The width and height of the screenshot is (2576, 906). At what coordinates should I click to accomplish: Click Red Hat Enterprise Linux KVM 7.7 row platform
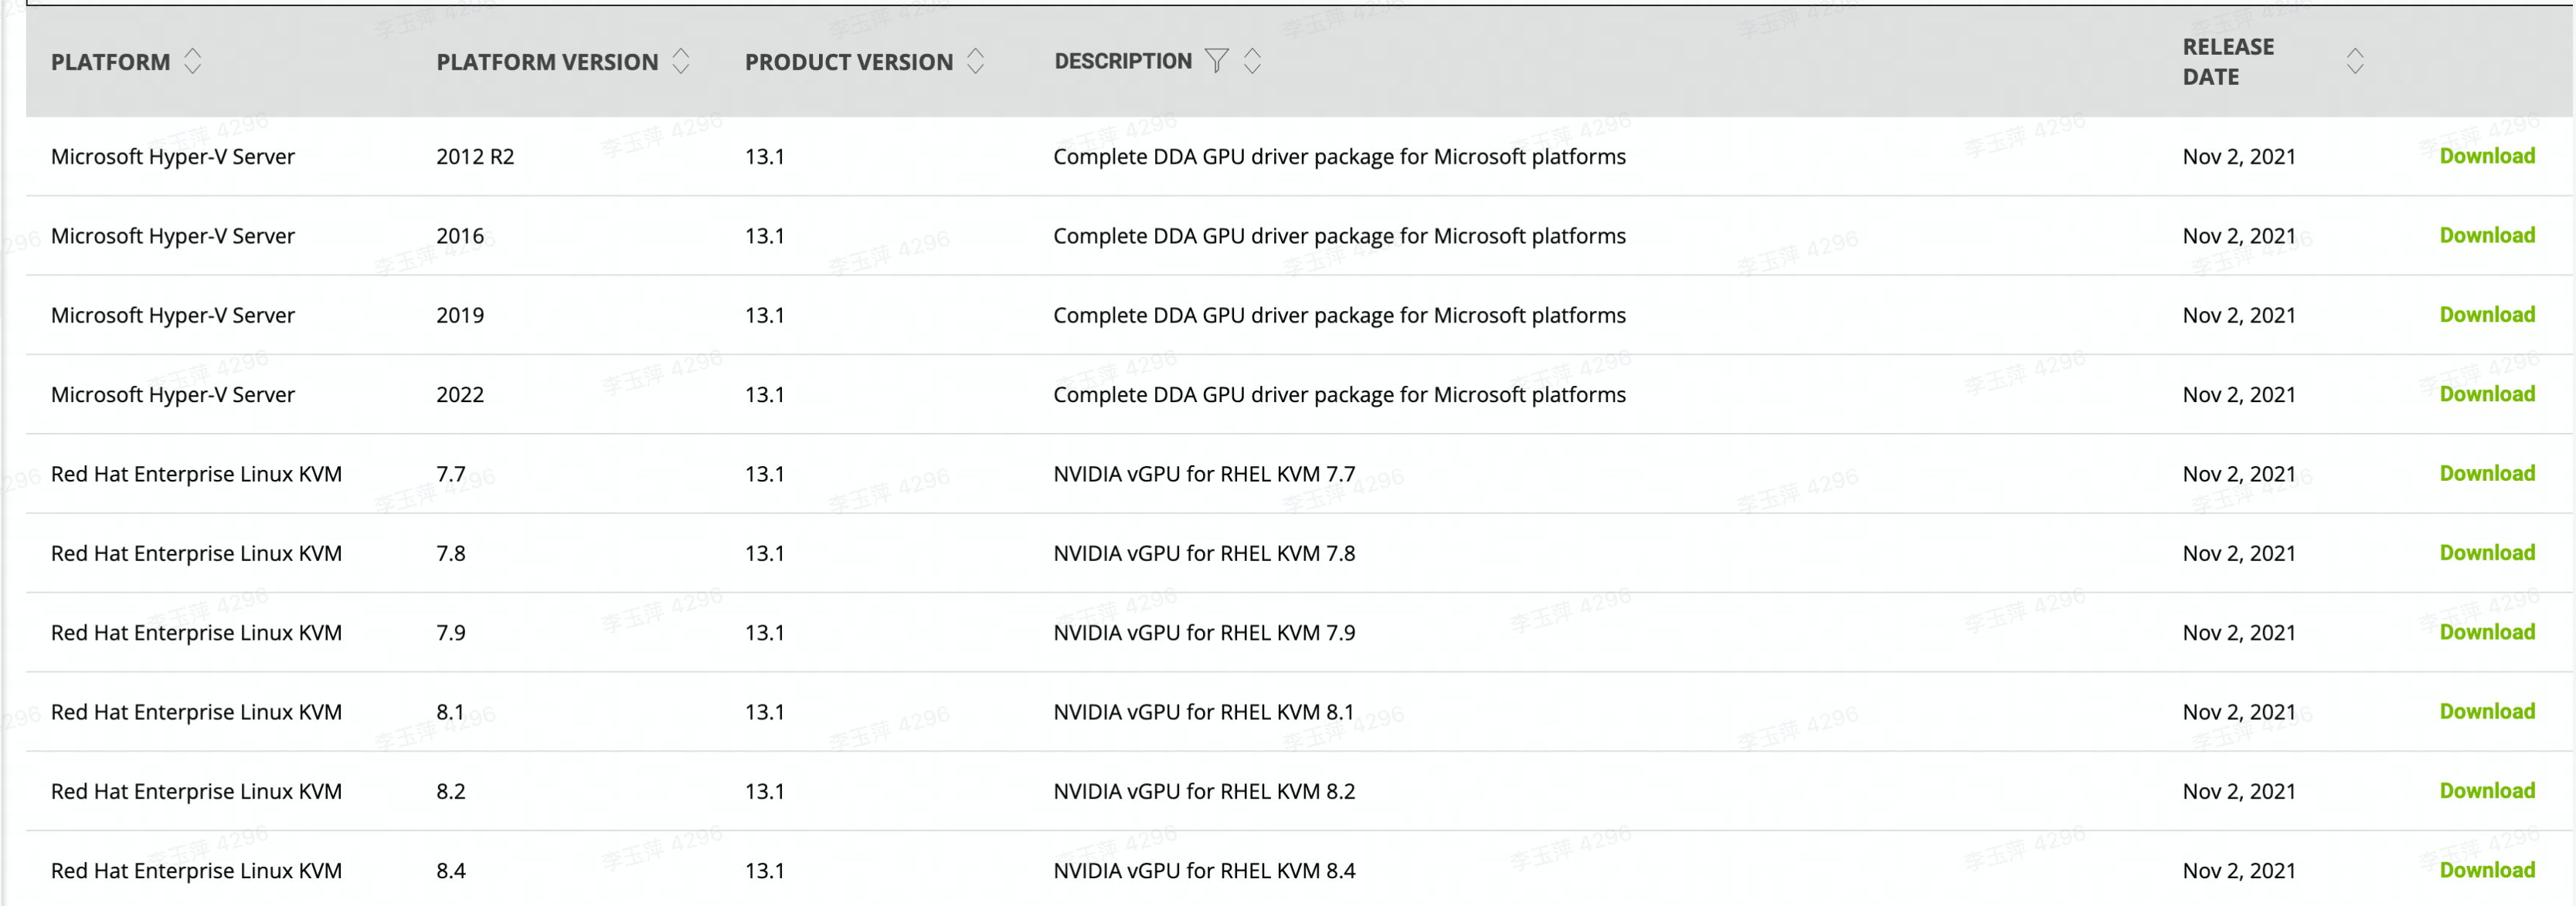click(196, 475)
